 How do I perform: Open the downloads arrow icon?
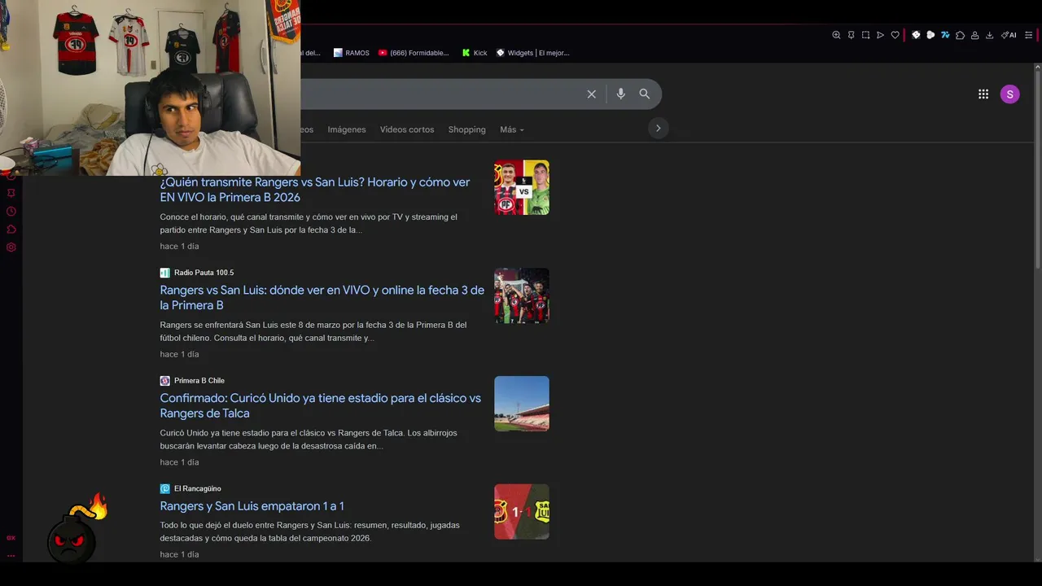989,35
